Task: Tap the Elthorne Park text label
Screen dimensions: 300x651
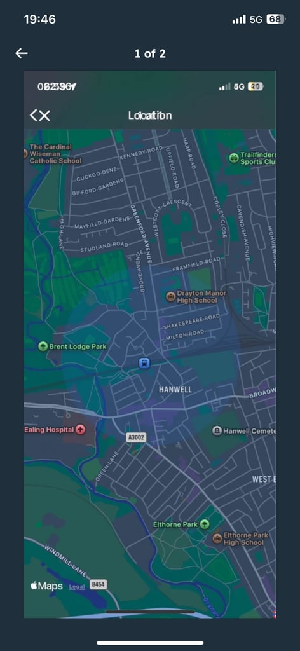Action: tap(175, 524)
